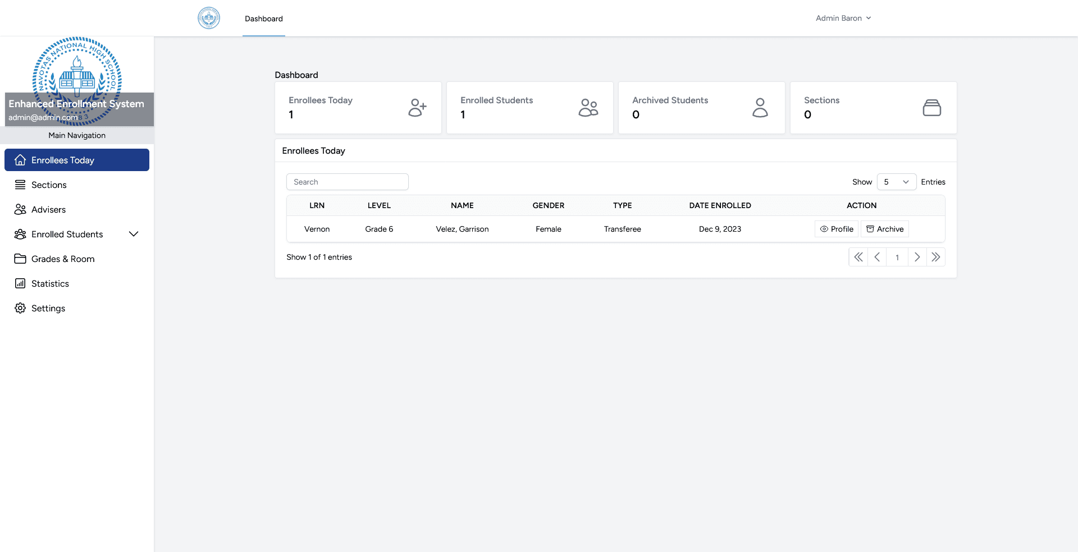Open Settings from the sidebar
Image resolution: width=1078 pixels, height=552 pixels.
pos(48,308)
